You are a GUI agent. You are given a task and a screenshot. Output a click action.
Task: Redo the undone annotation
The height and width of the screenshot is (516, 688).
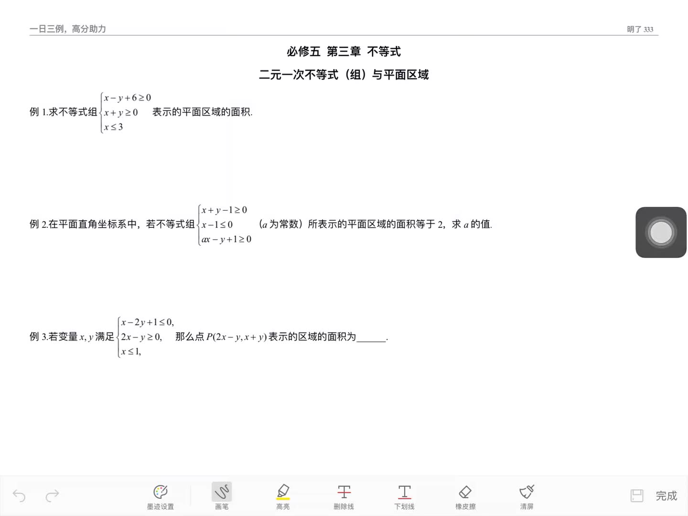tap(53, 496)
